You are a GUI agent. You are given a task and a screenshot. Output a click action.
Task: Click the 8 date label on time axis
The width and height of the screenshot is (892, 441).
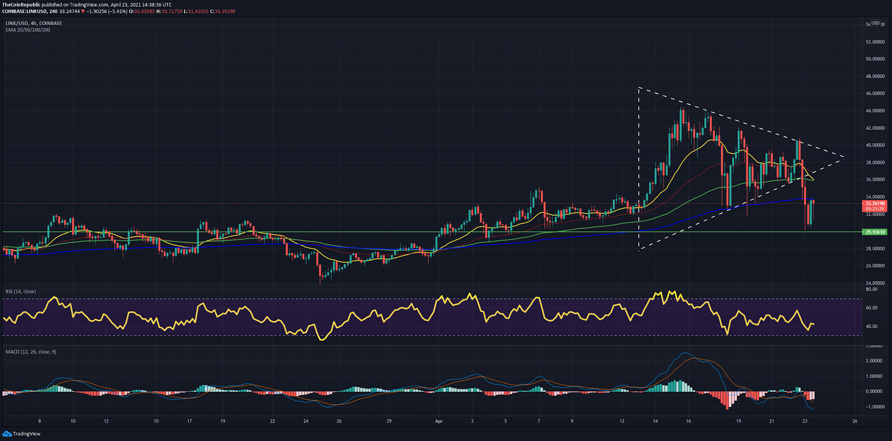point(40,421)
